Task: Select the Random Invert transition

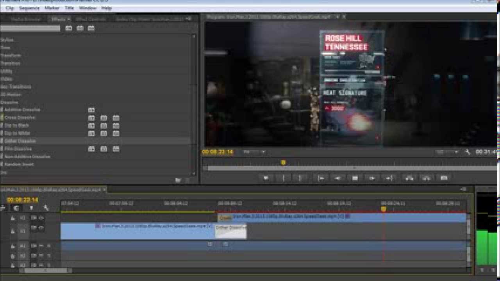Action: tap(19, 165)
